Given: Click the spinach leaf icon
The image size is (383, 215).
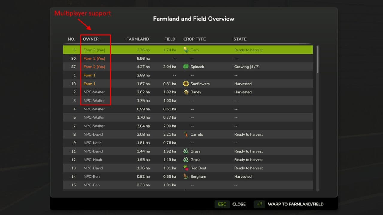Looking at the screenshot, I should pos(186,67).
